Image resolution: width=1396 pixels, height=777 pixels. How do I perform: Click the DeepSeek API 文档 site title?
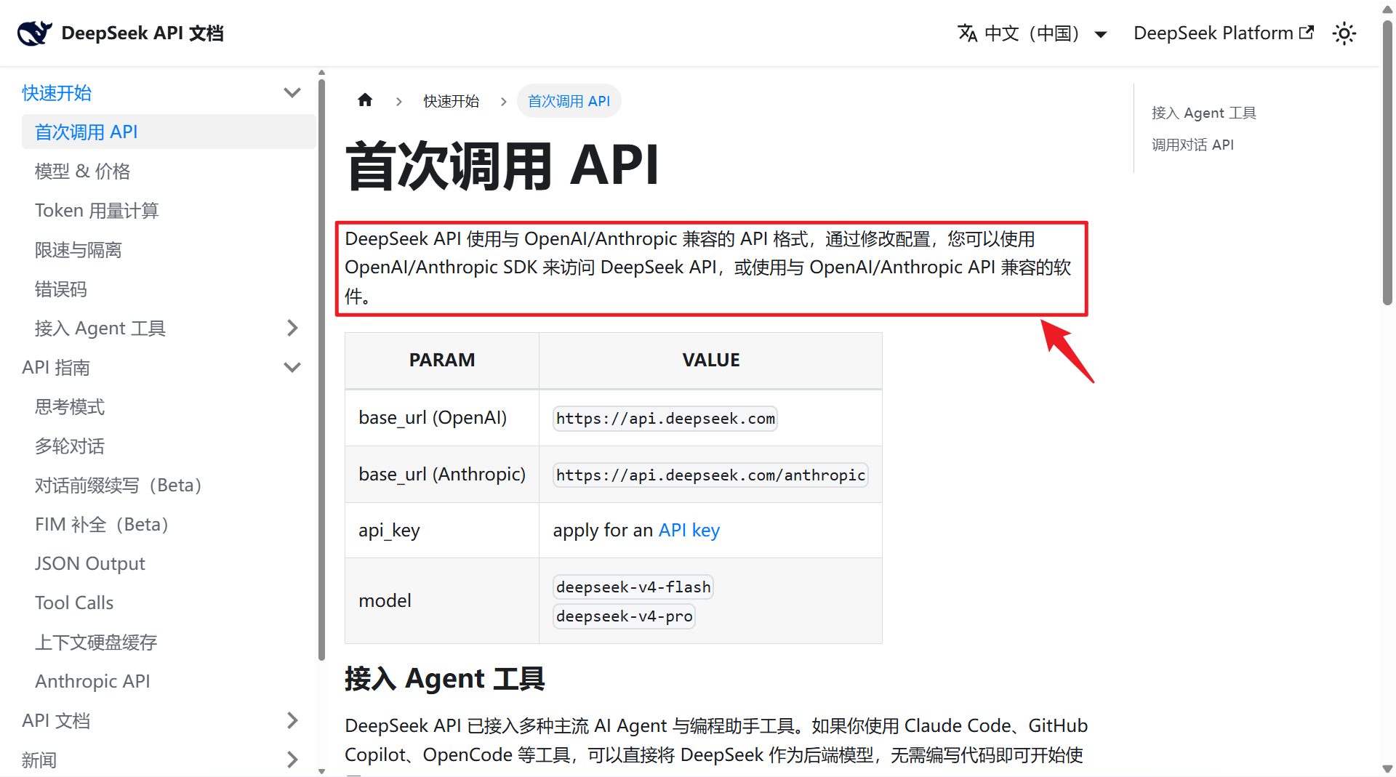143,33
